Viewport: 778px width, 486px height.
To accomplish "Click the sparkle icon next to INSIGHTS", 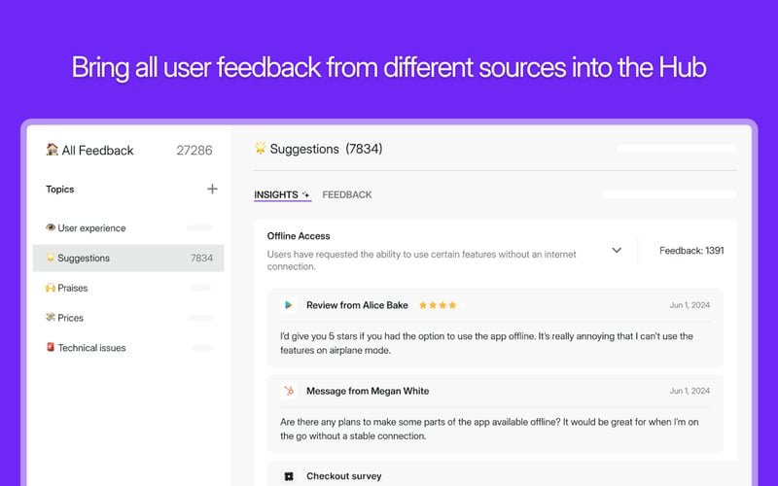I will [305, 195].
